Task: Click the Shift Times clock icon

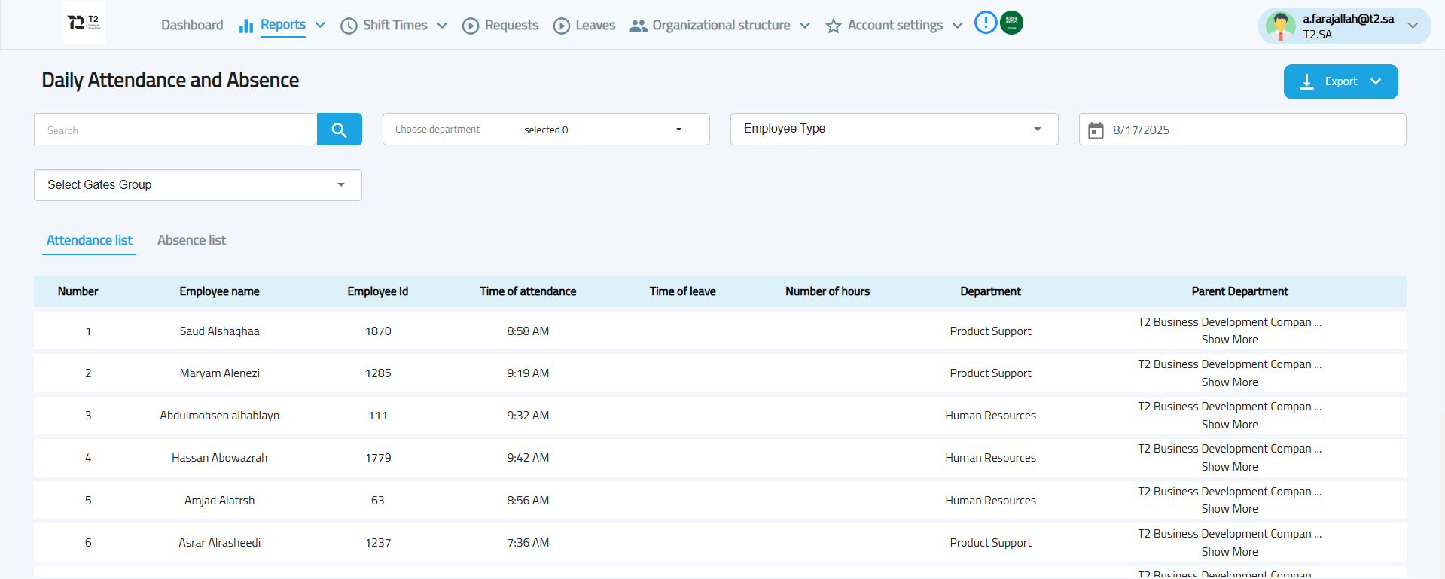Action: click(349, 26)
